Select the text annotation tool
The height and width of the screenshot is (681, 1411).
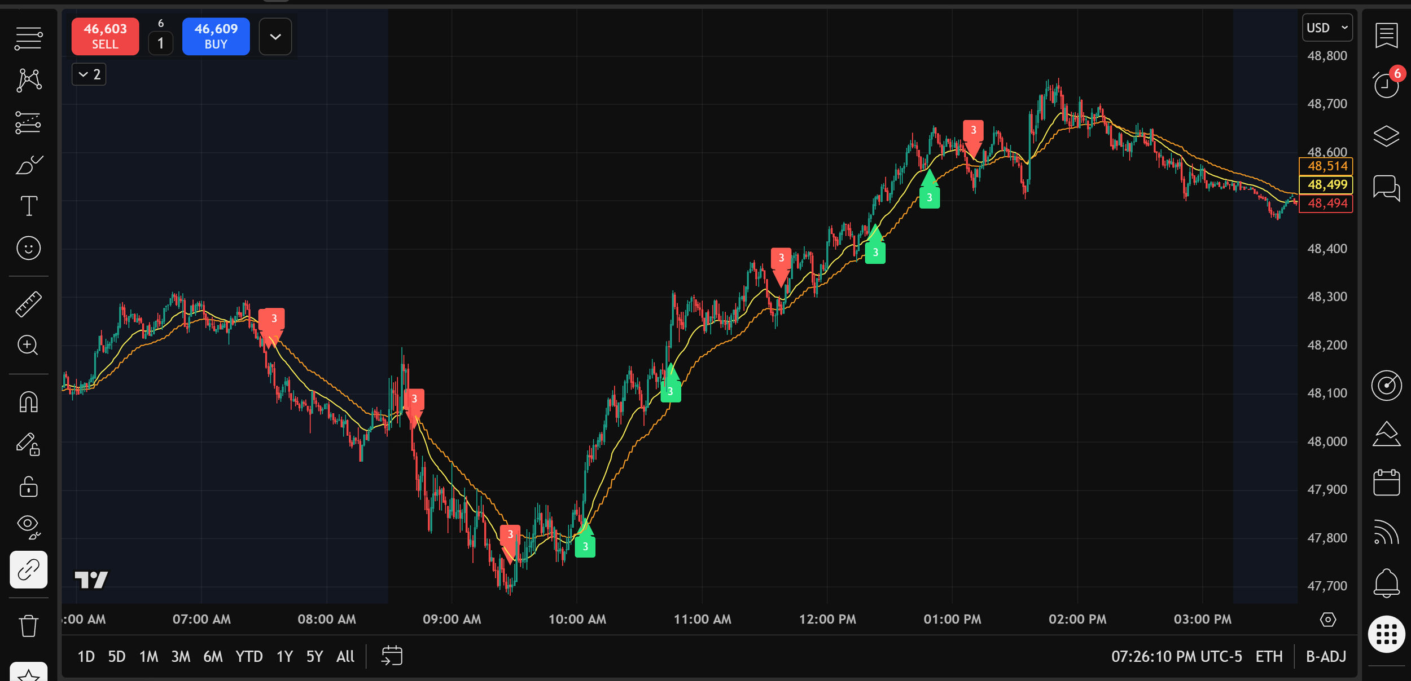click(28, 206)
